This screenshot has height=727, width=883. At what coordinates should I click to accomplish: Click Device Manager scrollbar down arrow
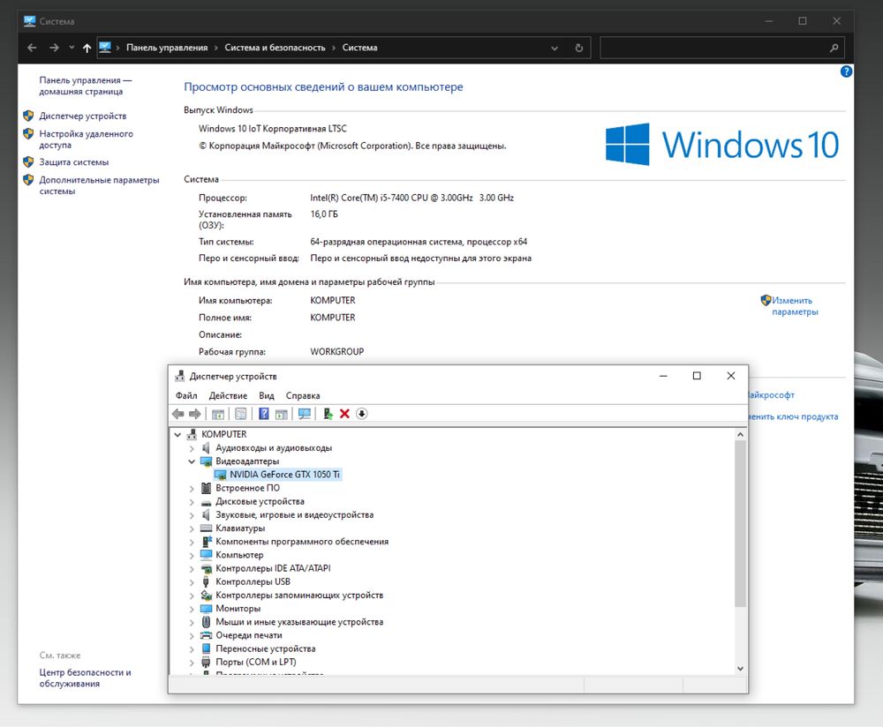point(740,669)
